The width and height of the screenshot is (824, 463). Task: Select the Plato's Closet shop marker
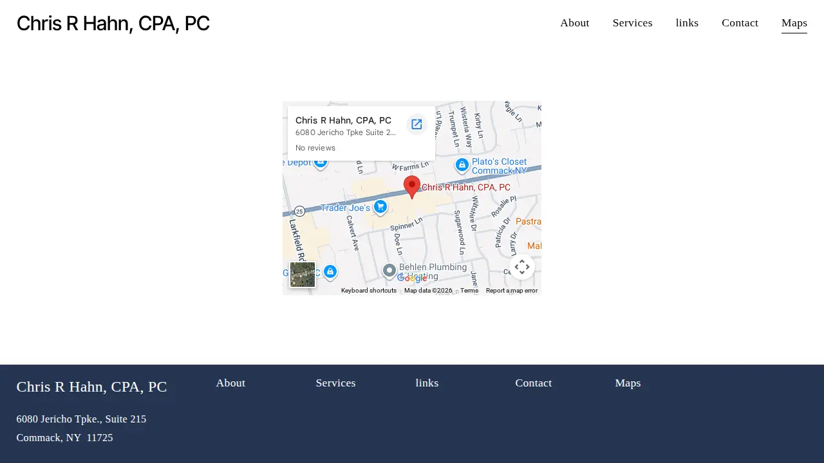pyautogui.click(x=462, y=165)
